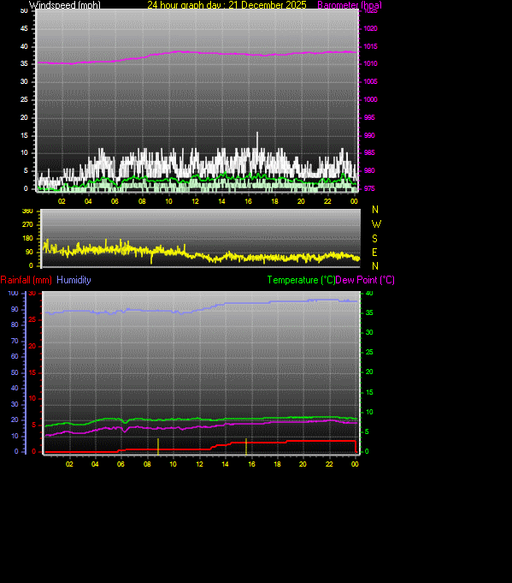Click the "Dew Point (°C)" legend label
Viewport: 512px width, 583px height.
point(365,280)
